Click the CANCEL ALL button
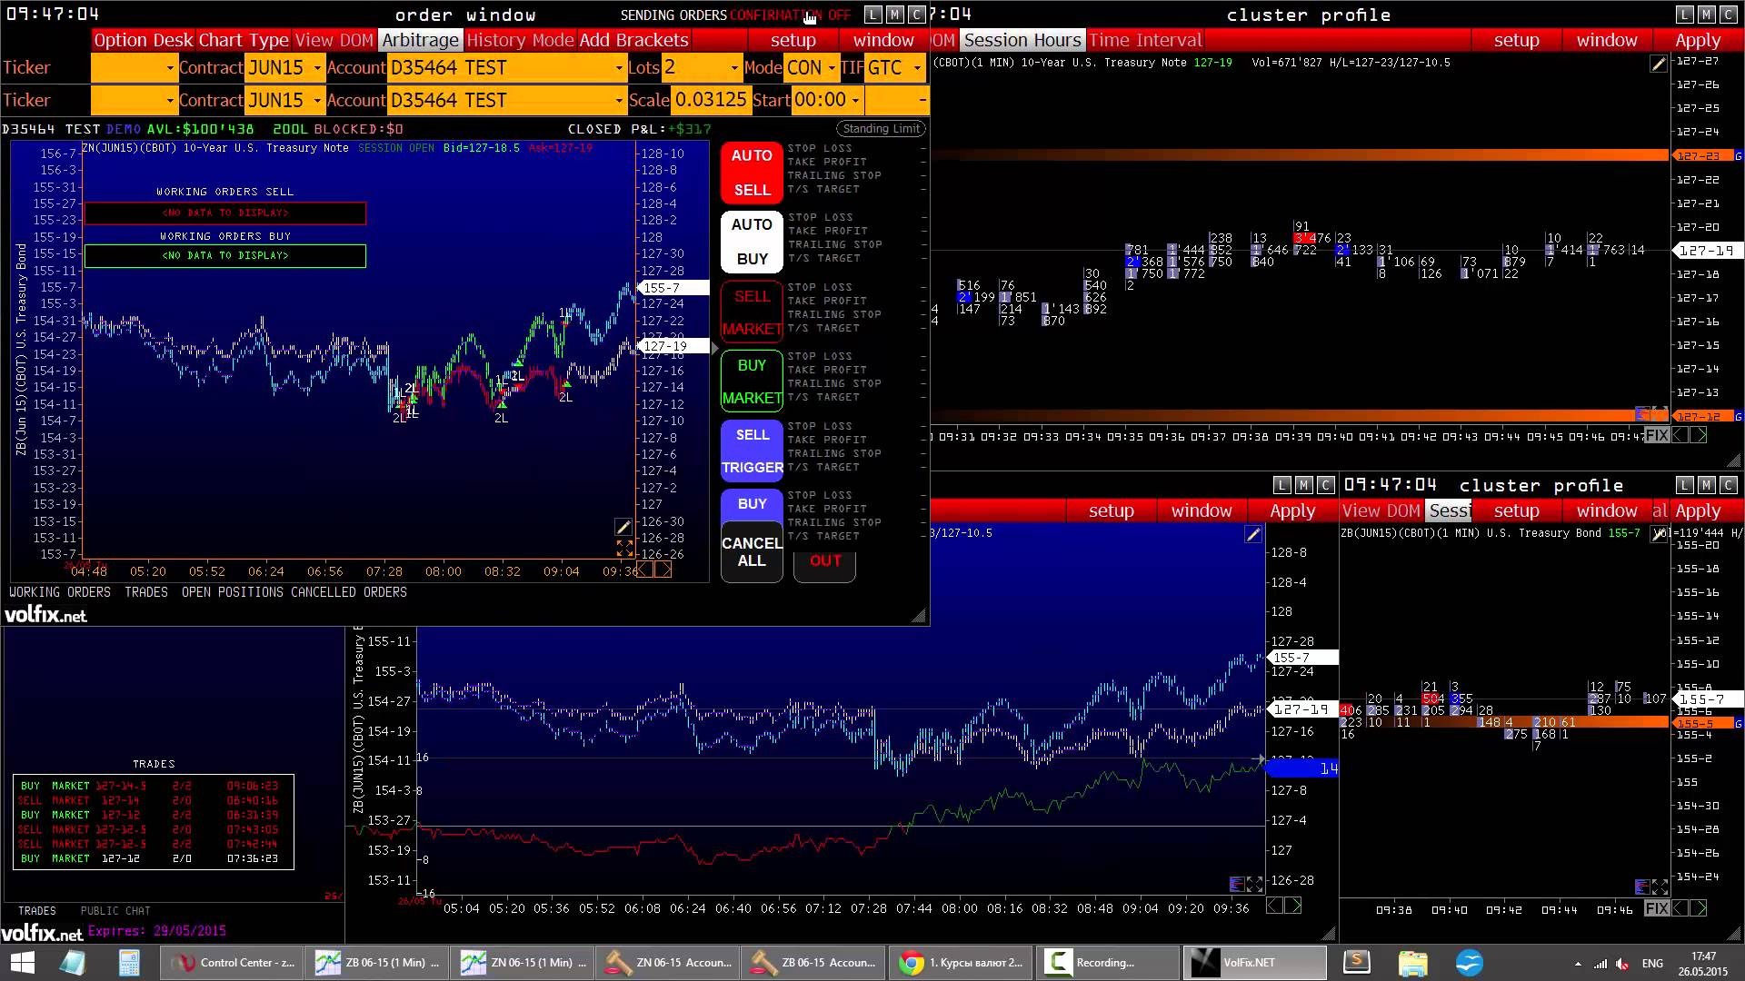The height and width of the screenshot is (981, 1745). pyautogui.click(x=752, y=551)
